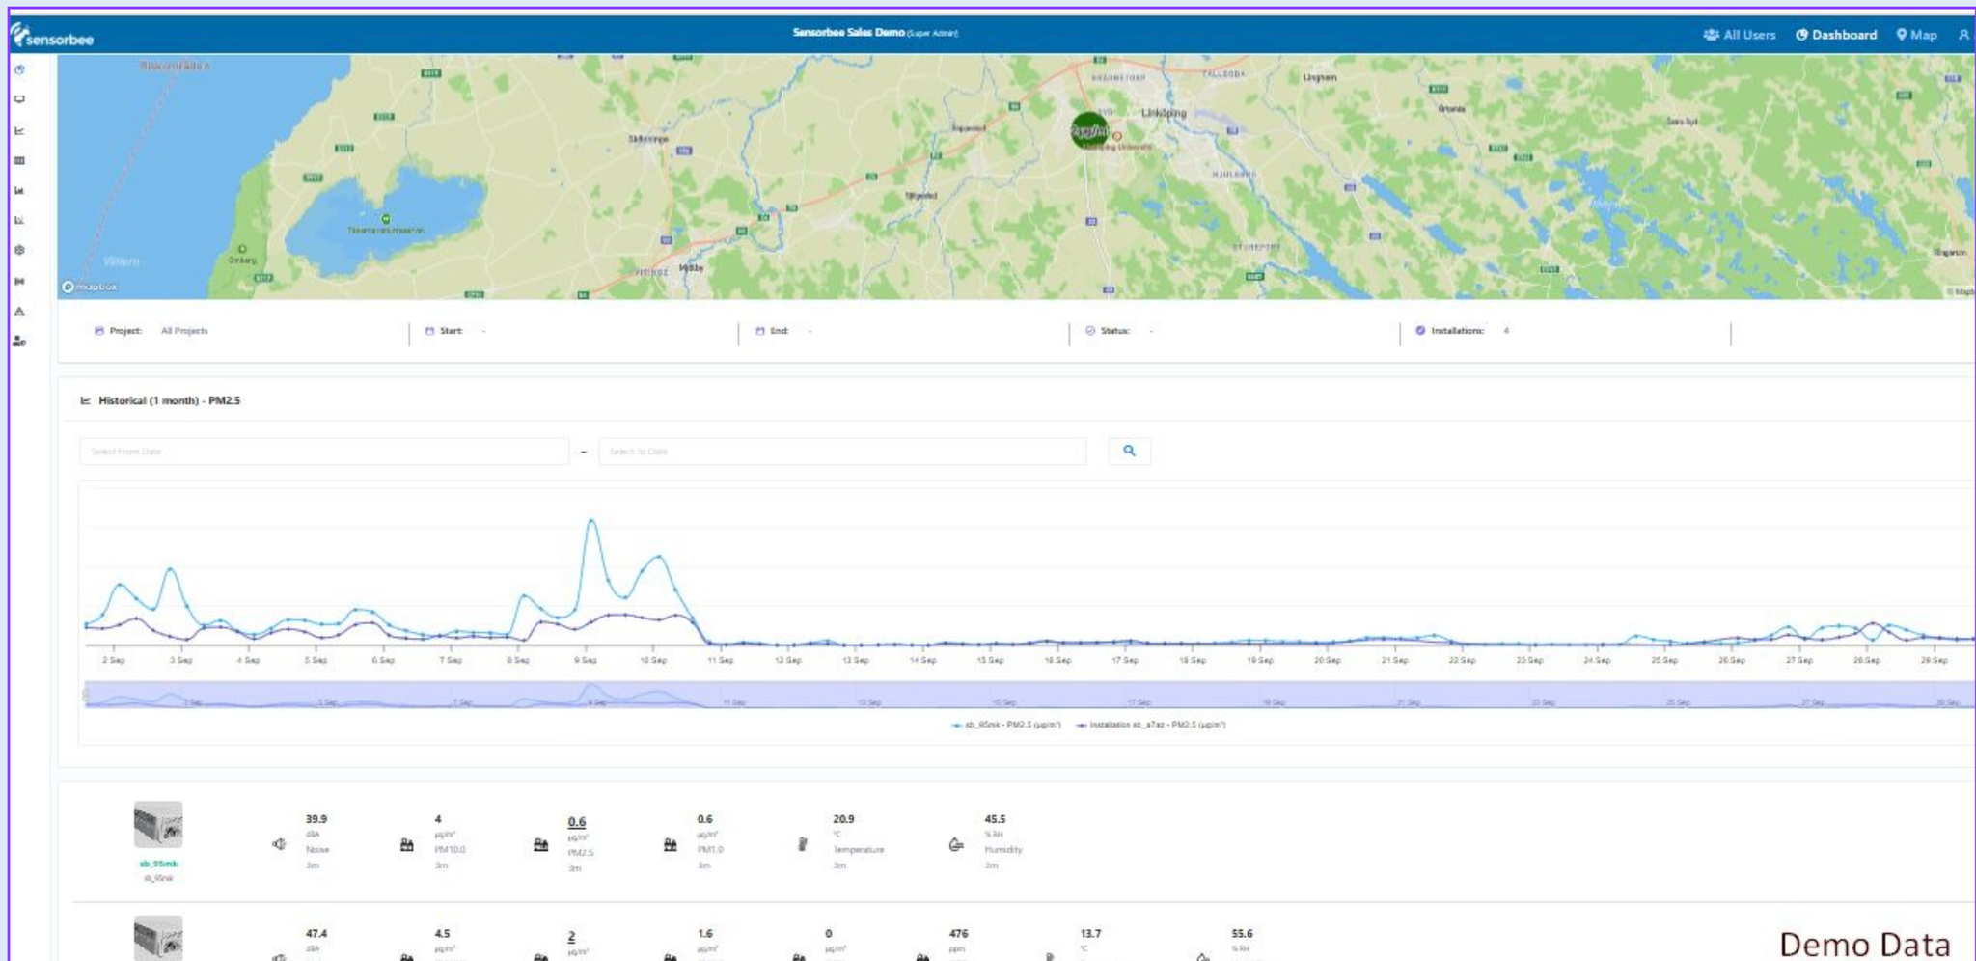Open the End date filter

[783, 331]
